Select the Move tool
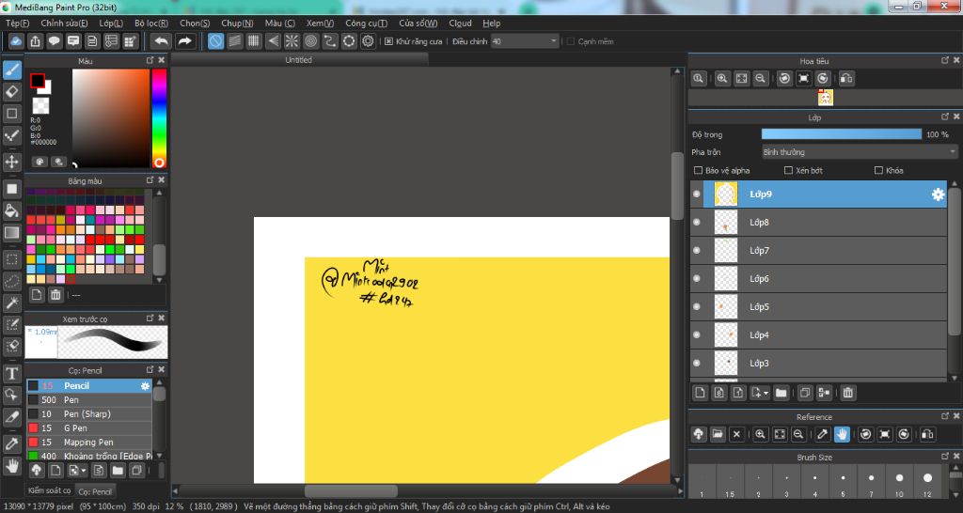This screenshot has width=963, height=513. click(11, 162)
